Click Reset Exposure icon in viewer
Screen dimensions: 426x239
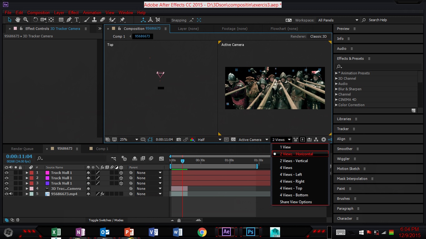[323, 140]
